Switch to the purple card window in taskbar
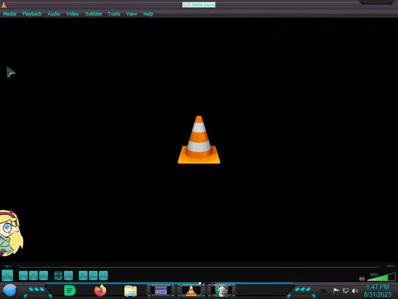The width and height of the screenshot is (398, 299). point(161,290)
